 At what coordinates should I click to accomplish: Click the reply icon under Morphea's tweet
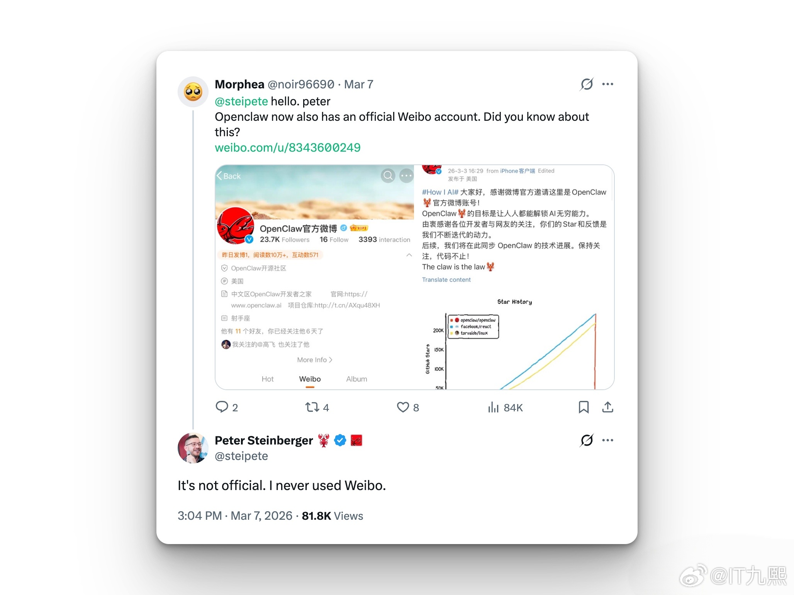(x=222, y=407)
